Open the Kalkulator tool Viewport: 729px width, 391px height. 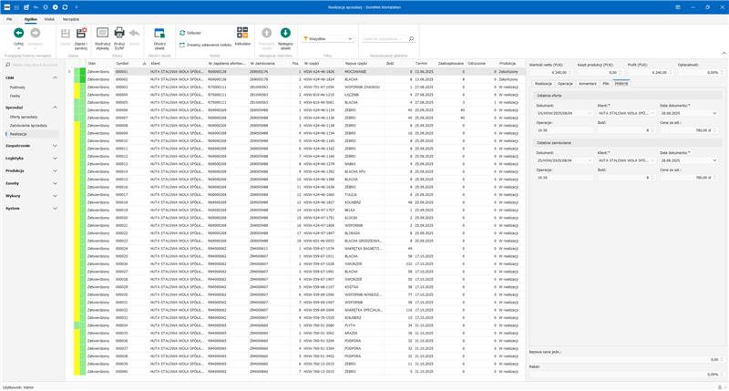coord(242,34)
